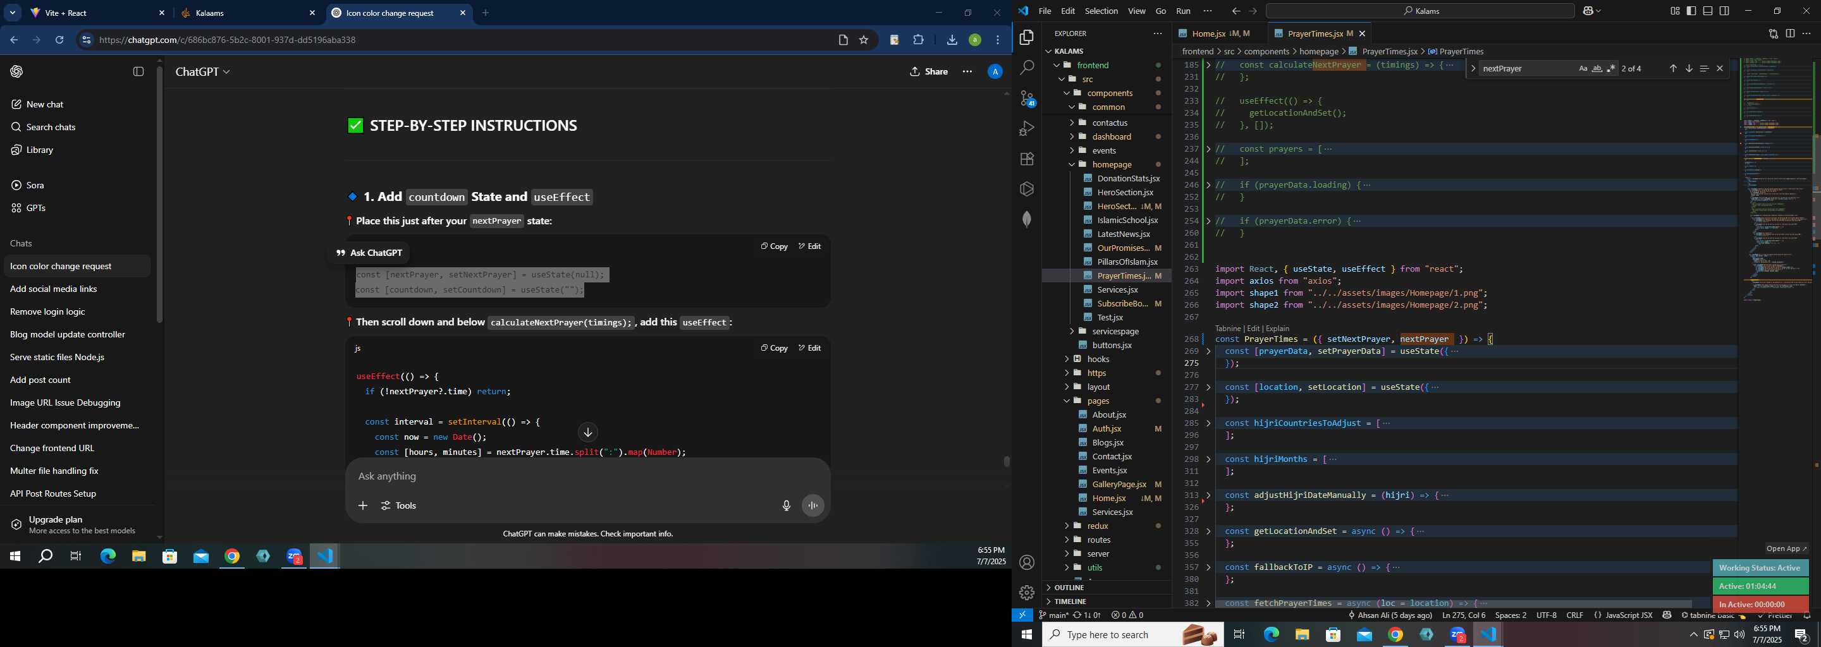Open the ChatGPT profile avatar menu
The width and height of the screenshot is (1821, 647).
click(995, 71)
